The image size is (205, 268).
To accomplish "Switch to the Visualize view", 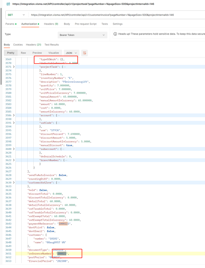I will click(54, 53).
